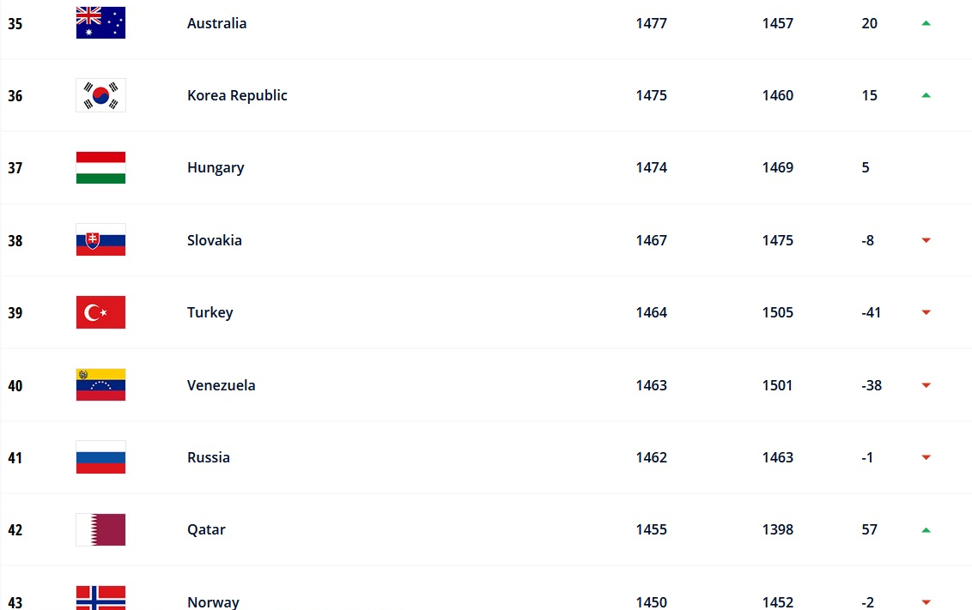This screenshot has width=972, height=610.
Task: Click the Norway flag icon
Action: (x=100, y=598)
